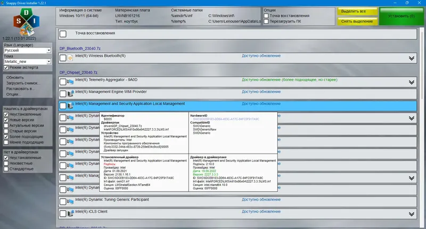426x229 pixels.
Task: Click the highlighted Local Management driver row
Action: 237,105
